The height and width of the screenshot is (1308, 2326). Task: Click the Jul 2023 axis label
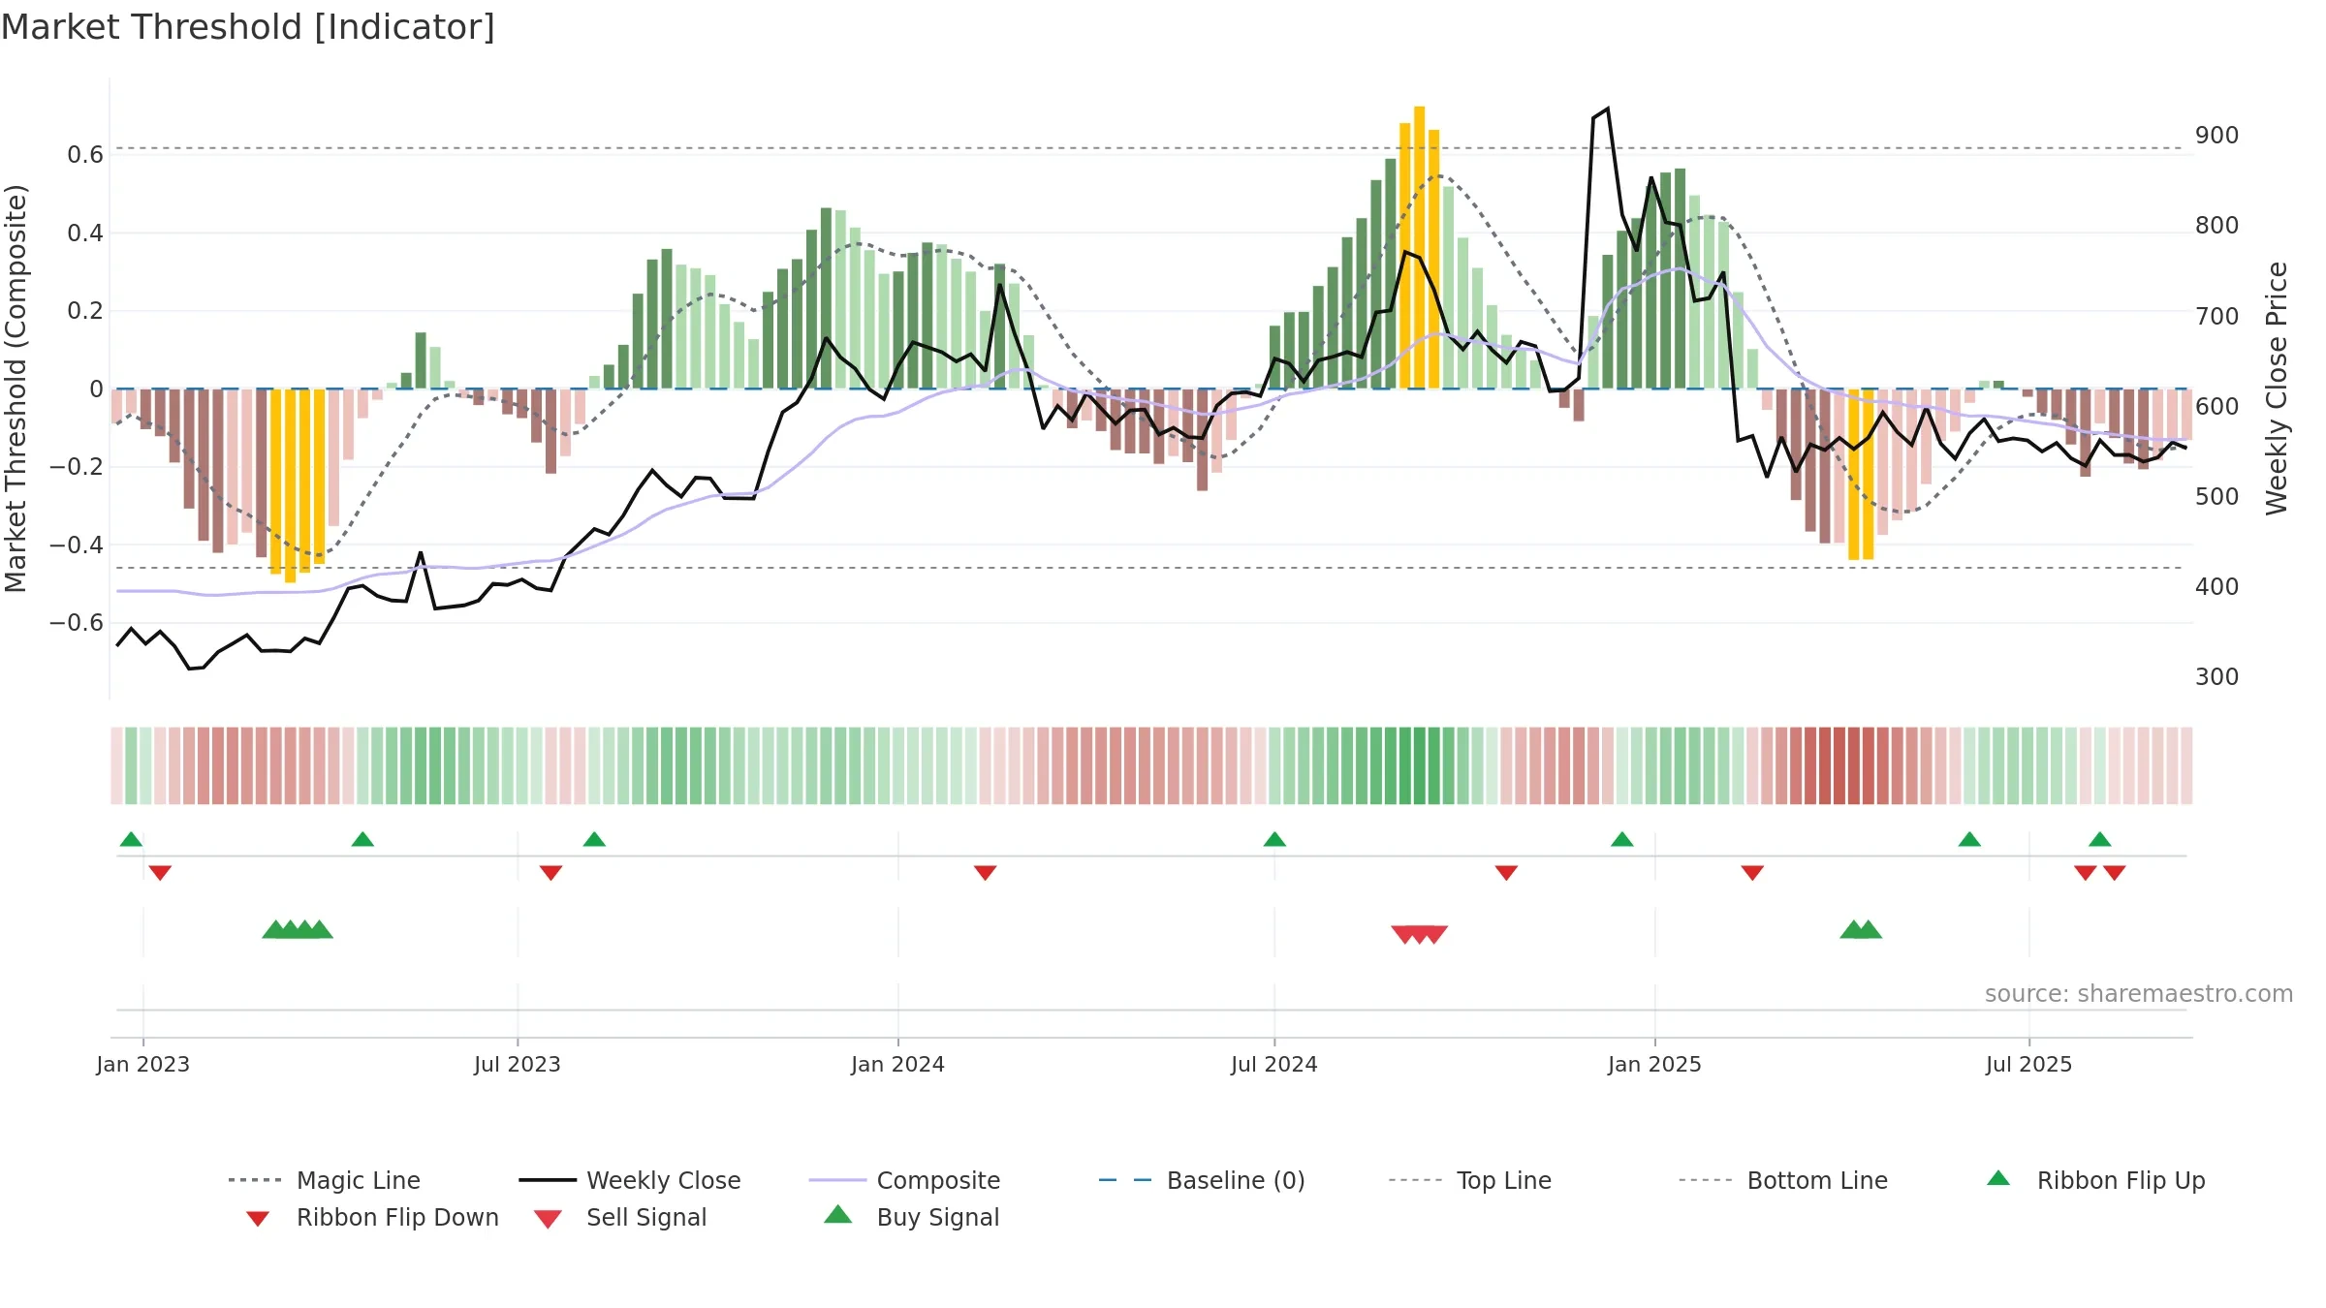tap(518, 1065)
